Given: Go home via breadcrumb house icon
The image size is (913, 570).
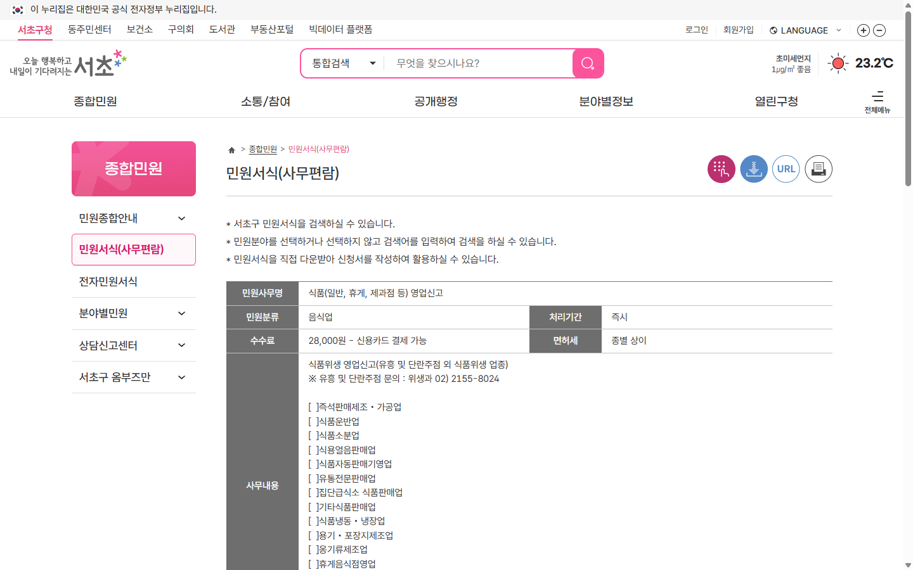Looking at the screenshot, I should tap(231, 149).
